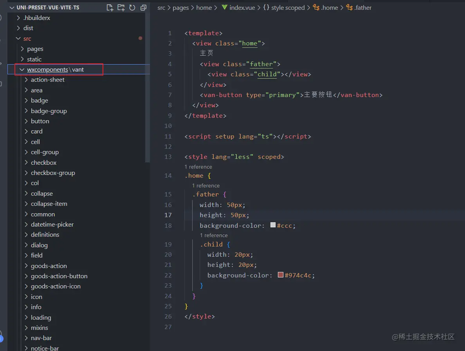Expand the dist folder
The height and width of the screenshot is (351, 465).
tap(18, 28)
